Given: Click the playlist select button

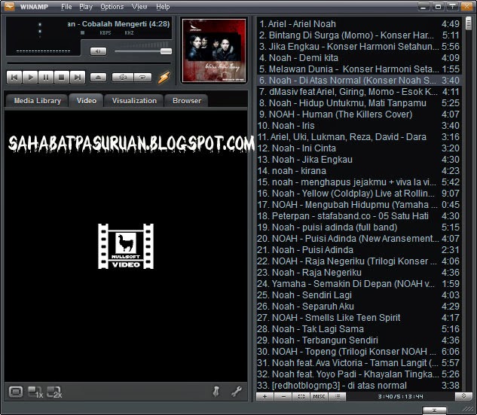Looking at the screenshot, I should [301, 396].
